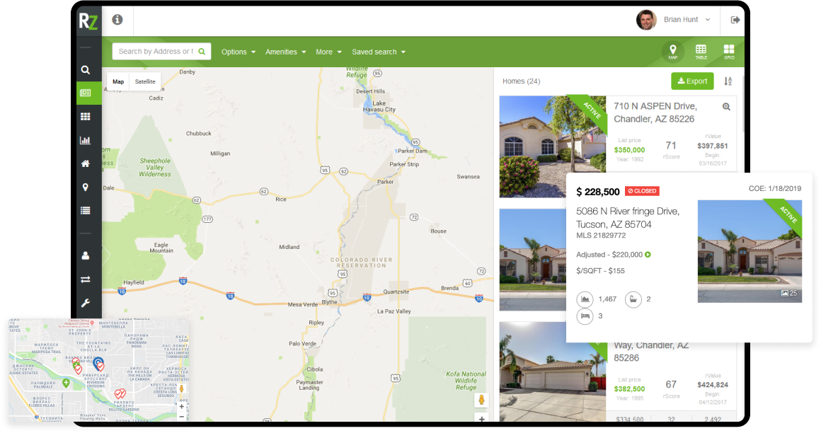Click the RZ logo in the sidebar
Screen dimensions: 821x433
[x=88, y=21]
